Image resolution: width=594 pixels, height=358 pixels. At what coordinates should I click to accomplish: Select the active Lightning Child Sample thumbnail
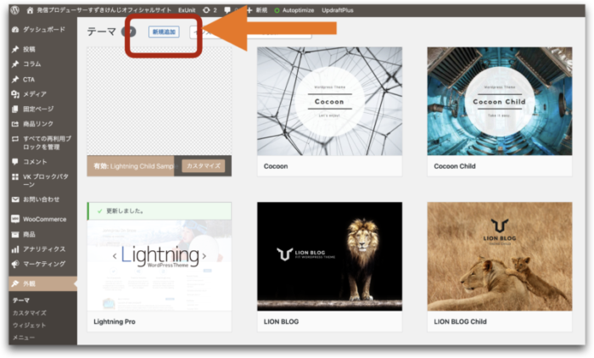160,101
